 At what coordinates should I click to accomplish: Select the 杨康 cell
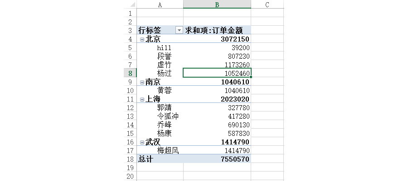(160, 133)
